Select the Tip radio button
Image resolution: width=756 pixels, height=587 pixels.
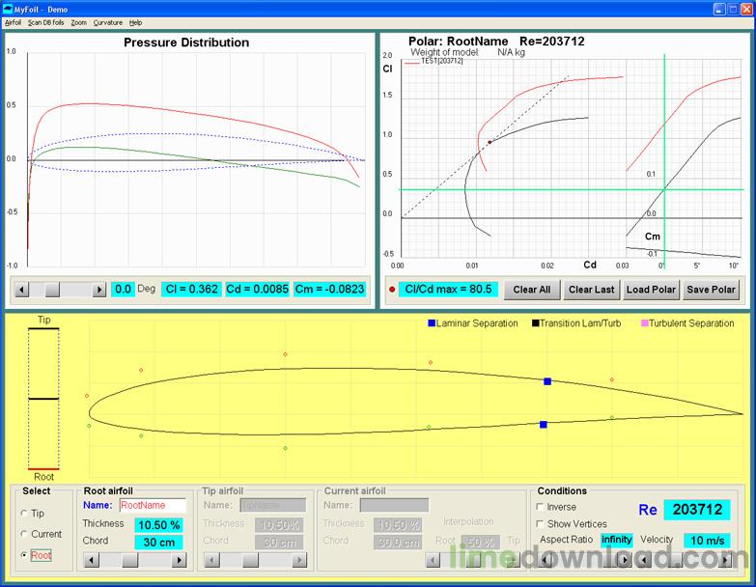[x=24, y=514]
